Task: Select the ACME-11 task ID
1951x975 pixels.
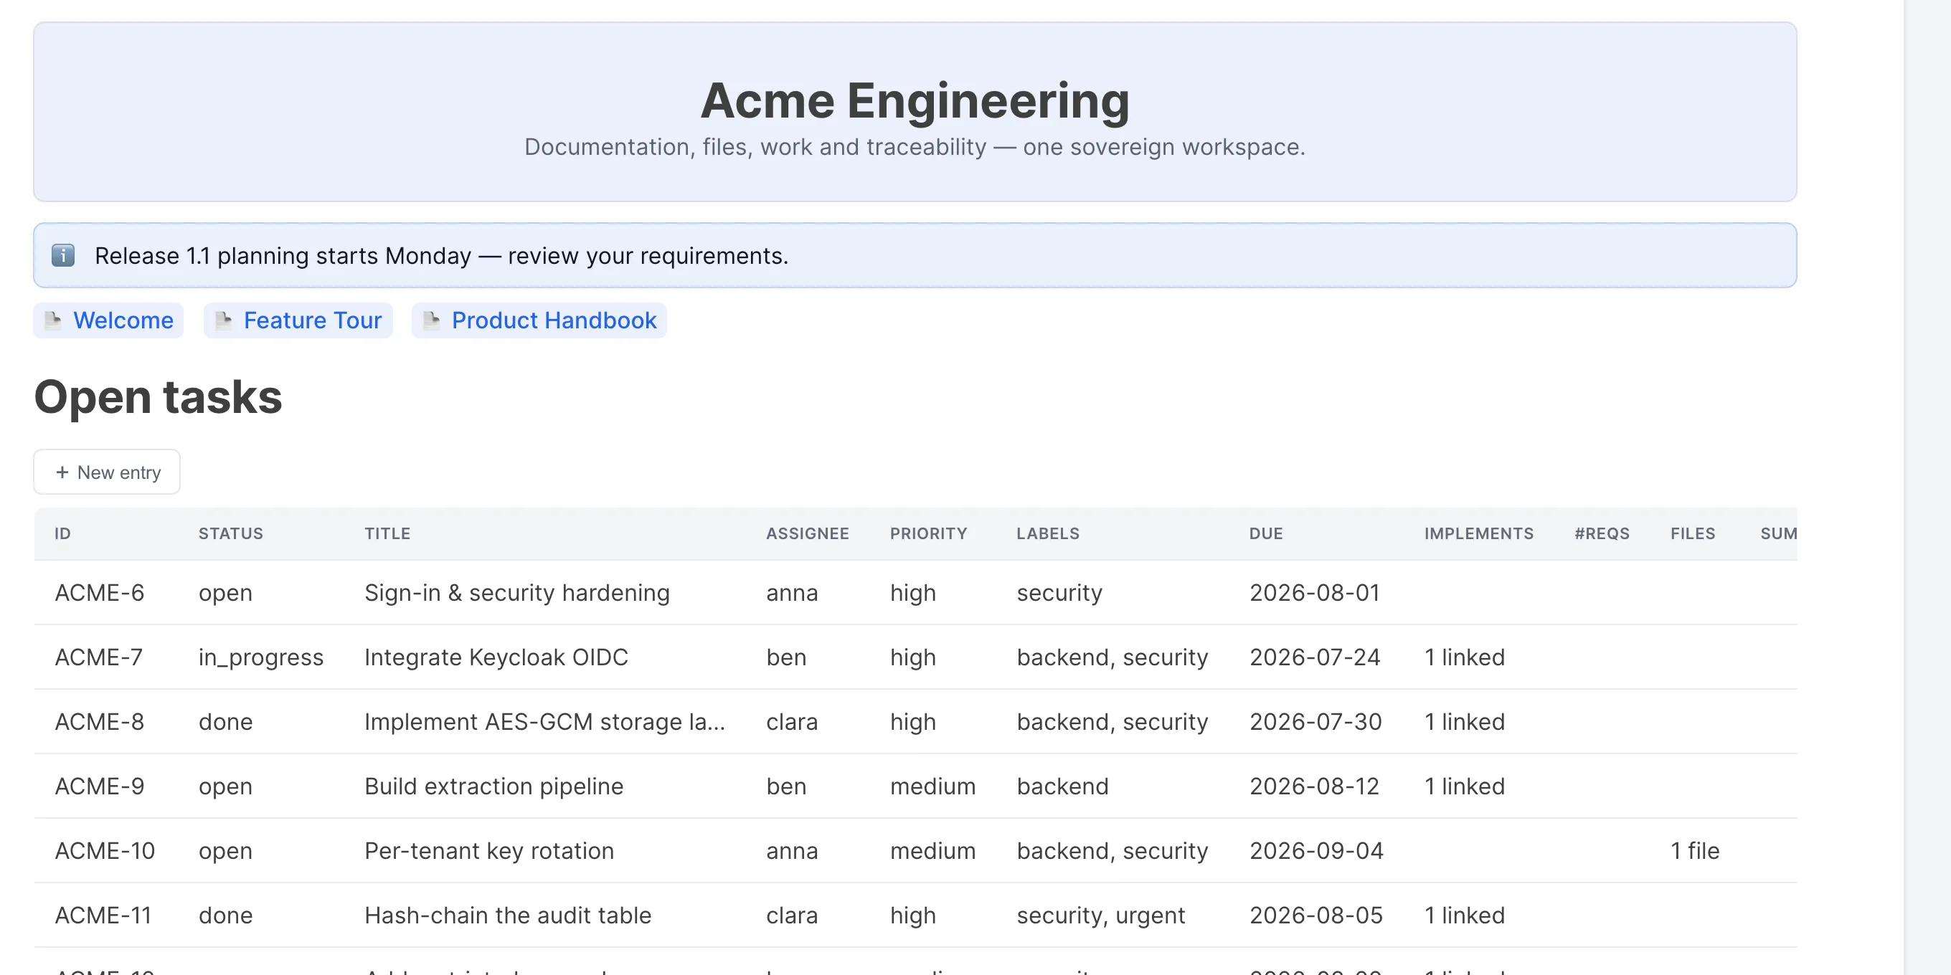Action: coord(103,915)
